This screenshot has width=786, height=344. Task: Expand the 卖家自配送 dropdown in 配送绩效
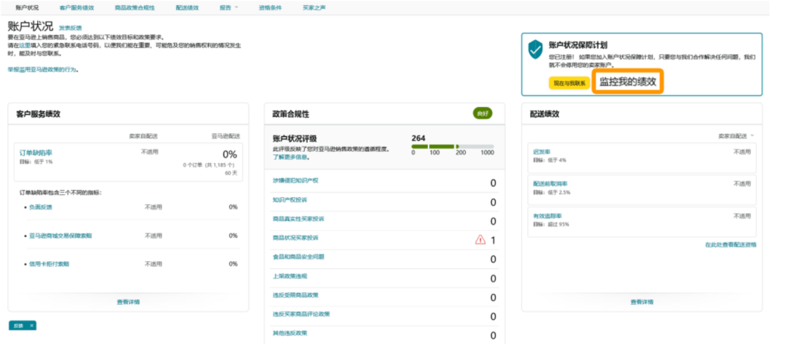pyautogui.click(x=736, y=136)
